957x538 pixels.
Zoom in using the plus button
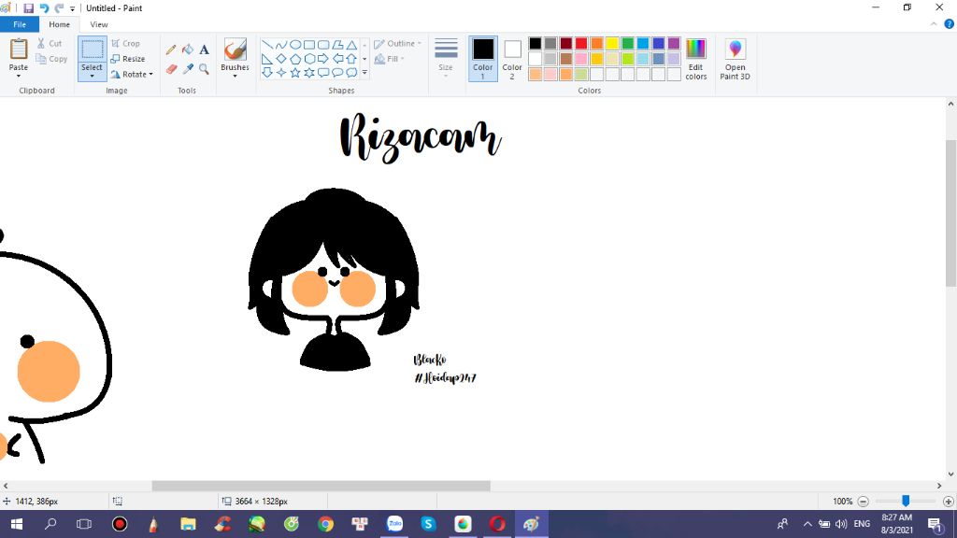tap(948, 502)
